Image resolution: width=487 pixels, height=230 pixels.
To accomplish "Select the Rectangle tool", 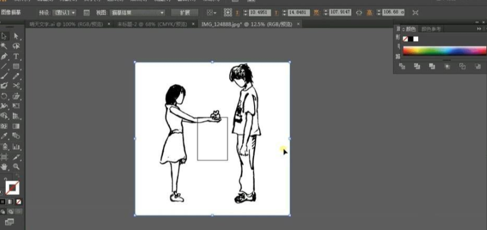I will pyautogui.click(x=16, y=66).
